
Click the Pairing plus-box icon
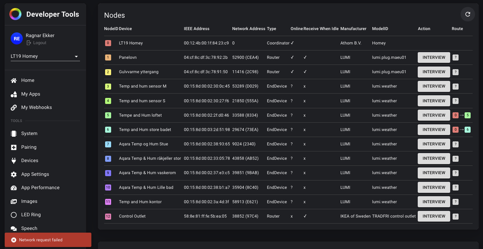[14, 147]
